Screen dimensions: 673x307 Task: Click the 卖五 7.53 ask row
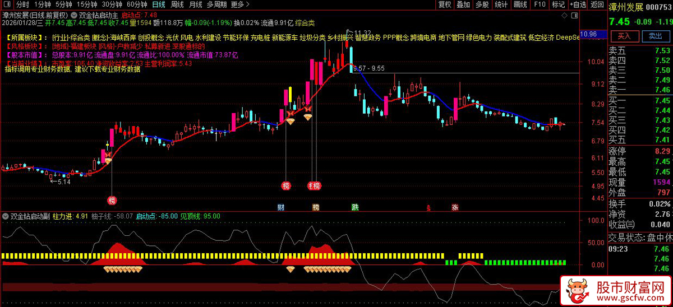click(x=640, y=50)
